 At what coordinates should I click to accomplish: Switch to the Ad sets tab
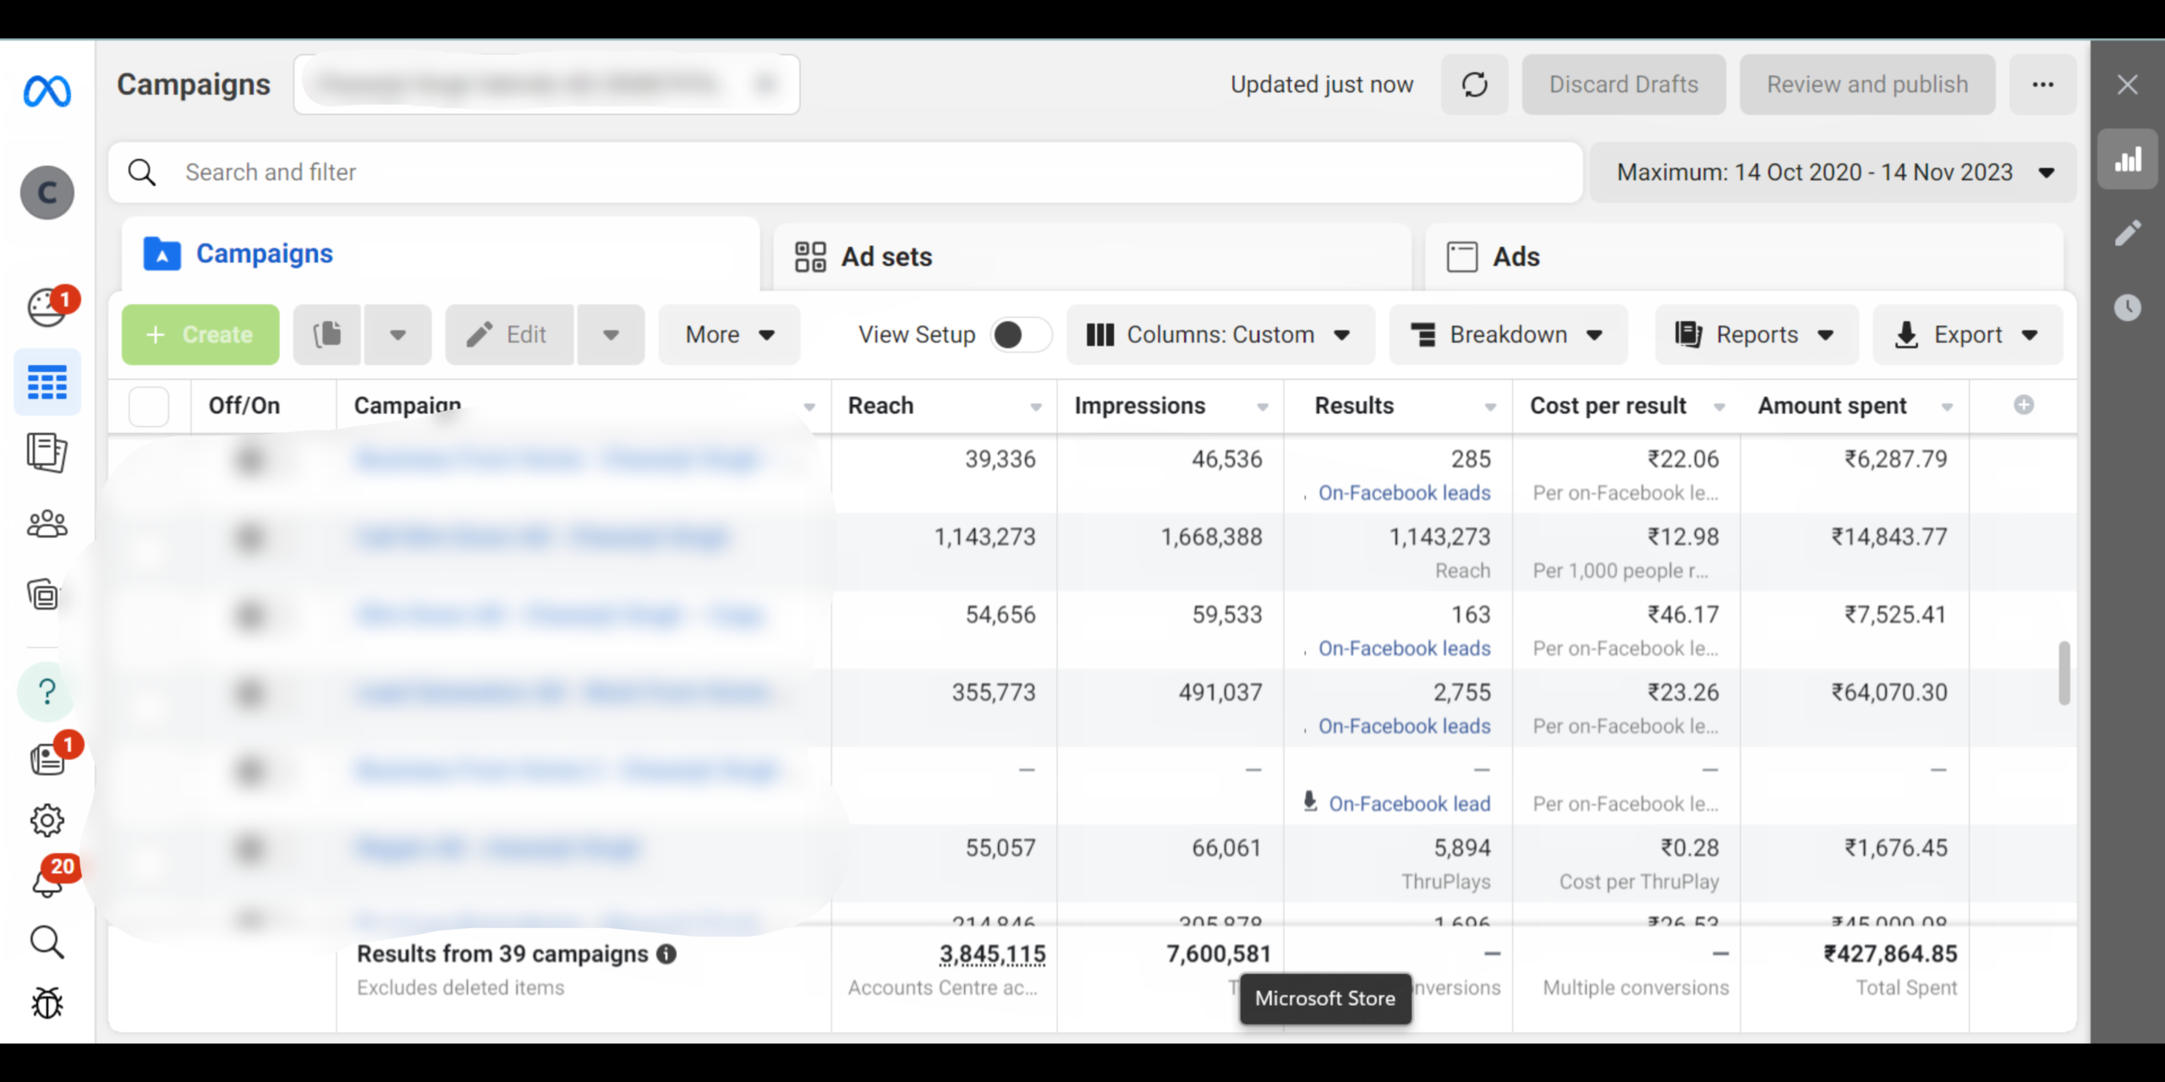pyautogui.click(x=886, y=257)
